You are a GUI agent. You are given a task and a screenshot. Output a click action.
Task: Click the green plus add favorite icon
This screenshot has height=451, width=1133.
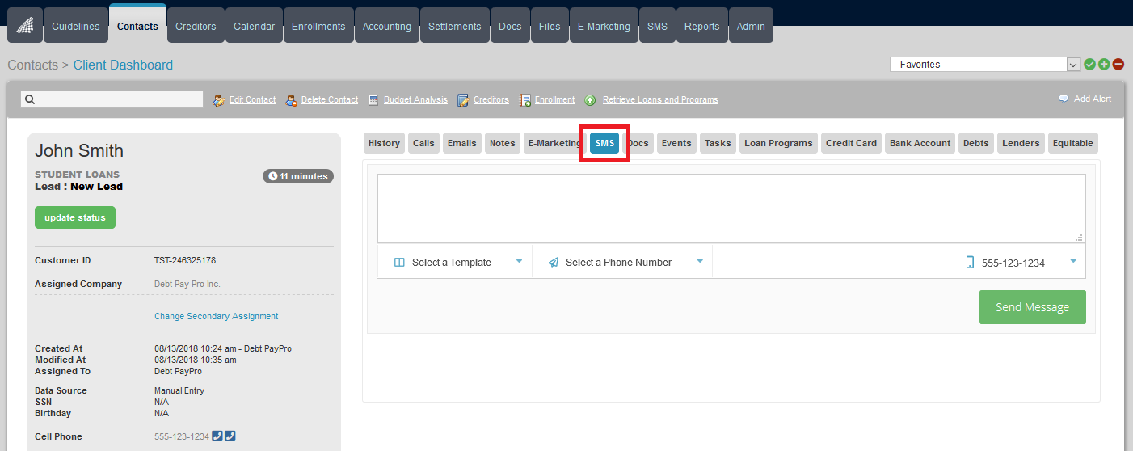click(1104, 64)
